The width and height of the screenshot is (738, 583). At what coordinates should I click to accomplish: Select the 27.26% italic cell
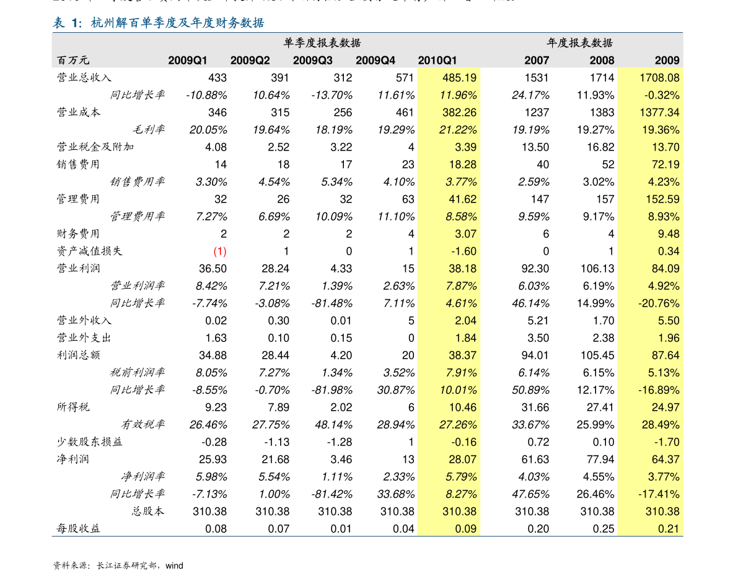[458, 425]
